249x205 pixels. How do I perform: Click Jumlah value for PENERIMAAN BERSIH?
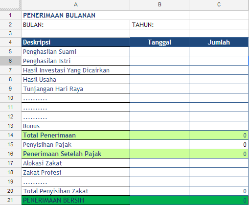pos(219,200)
